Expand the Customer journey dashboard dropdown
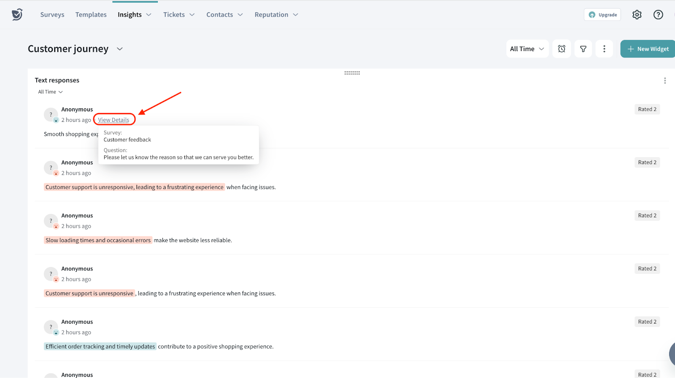The image size is (675, 378). (x=120, y=49)
